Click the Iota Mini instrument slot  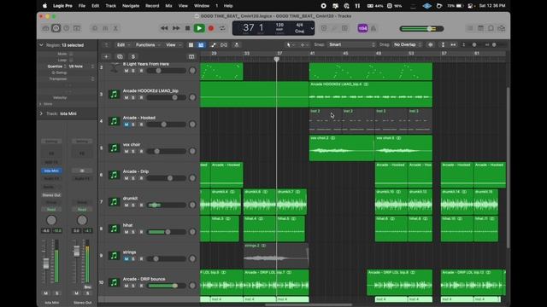[x=51, y=171]
